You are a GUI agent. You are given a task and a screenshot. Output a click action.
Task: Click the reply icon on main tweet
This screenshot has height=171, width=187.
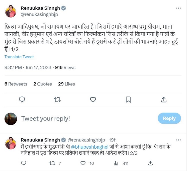[x=22, y=100]
